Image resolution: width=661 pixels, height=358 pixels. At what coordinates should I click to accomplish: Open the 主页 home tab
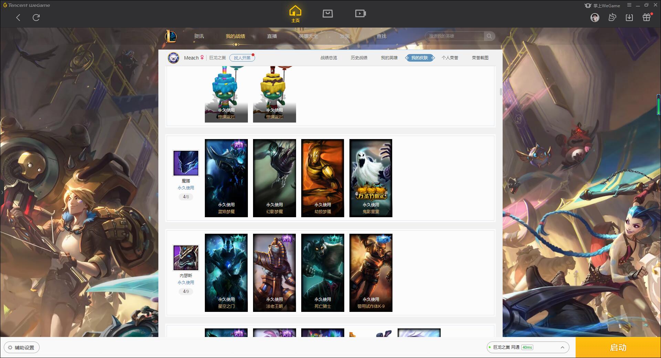click(x=295, y=14)
